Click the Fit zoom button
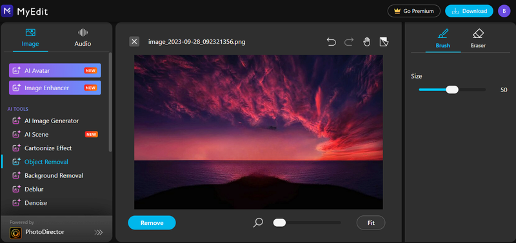This screenshot has width=516, height=243. (371, 222)
